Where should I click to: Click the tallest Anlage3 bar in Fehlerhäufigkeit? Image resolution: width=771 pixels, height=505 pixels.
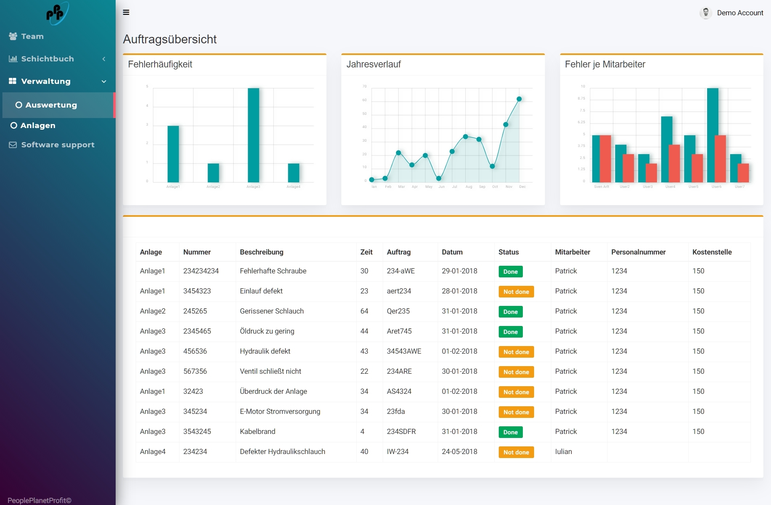click(x=253, y=135)
